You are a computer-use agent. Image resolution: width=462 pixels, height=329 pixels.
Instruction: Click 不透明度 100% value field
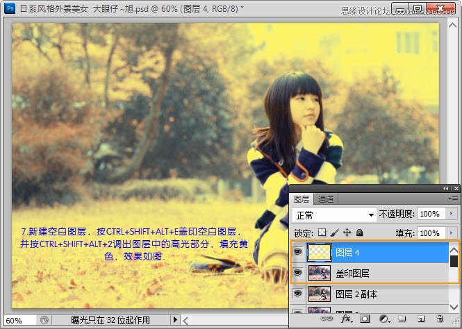[x=431, y=214]
